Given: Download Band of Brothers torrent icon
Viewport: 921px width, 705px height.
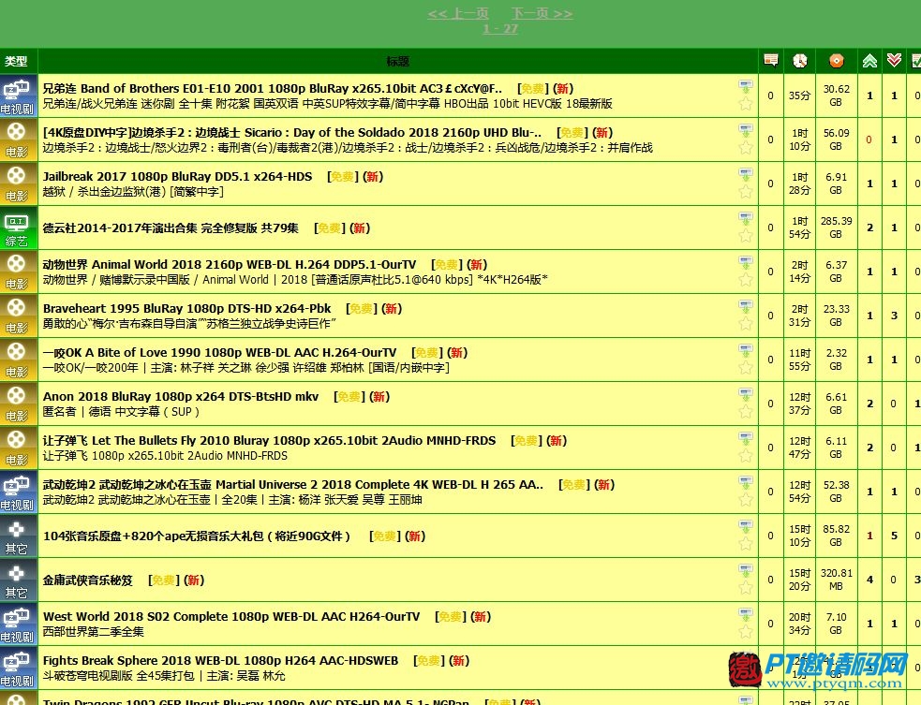Looking at the screenshot, I should click(746, 86).
